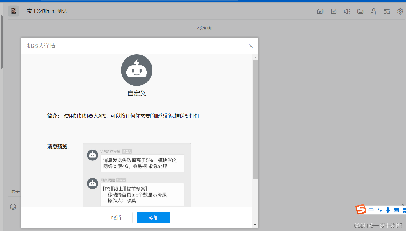Close the 机器人详情 dialog with the X
The image size is (406, 231).
pyautogui.click(x=251, y=46)
